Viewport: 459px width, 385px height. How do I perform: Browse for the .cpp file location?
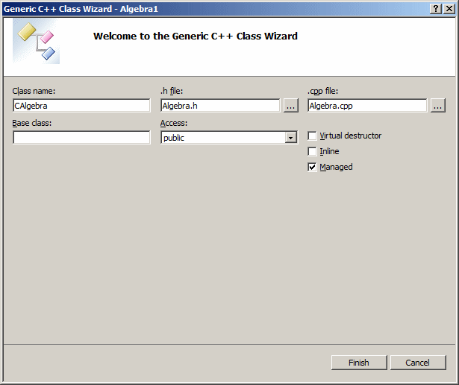point(438,106)
